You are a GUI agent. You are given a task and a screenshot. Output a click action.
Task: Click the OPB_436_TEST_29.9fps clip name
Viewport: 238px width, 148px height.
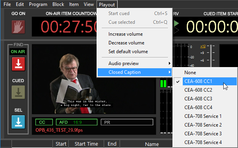coord(59,130)
